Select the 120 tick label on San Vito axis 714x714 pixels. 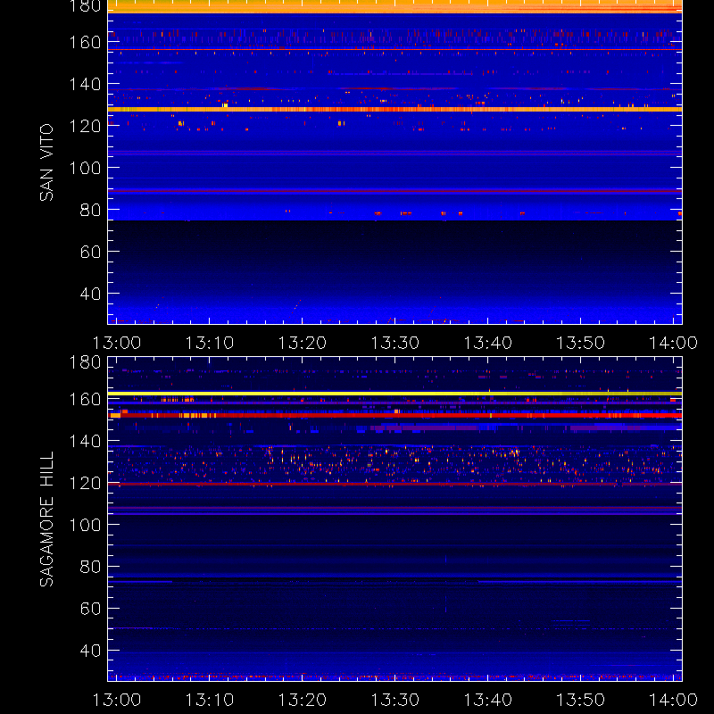tap(85, 126)
